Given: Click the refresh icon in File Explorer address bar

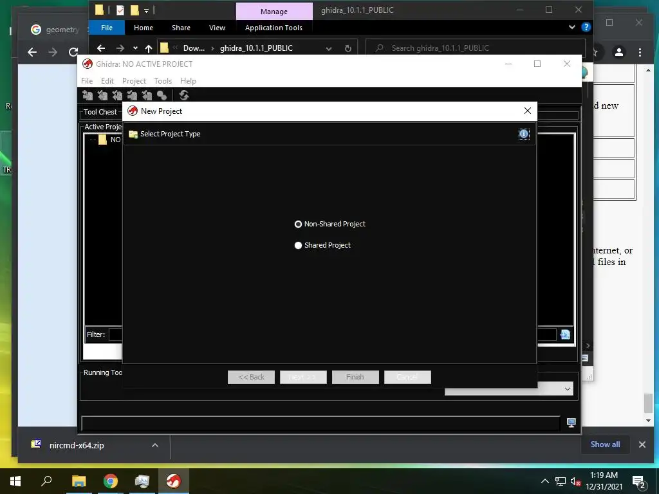Looking at the screenshot, I should pos(348,49).
